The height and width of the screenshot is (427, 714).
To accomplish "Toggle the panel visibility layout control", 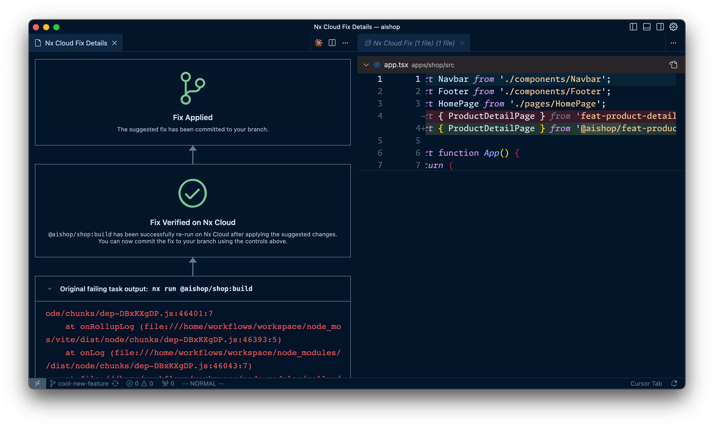I will pyautogui.click(x=647, y=26).
